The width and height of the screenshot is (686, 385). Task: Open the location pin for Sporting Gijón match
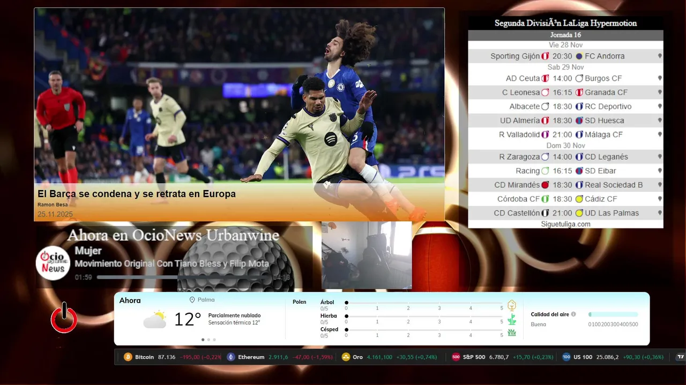(660, 56)
